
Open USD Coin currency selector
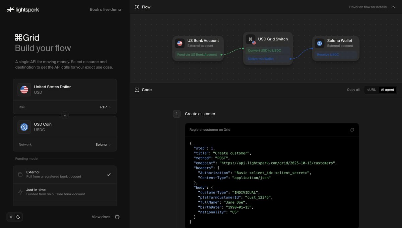tap(65, 127)
